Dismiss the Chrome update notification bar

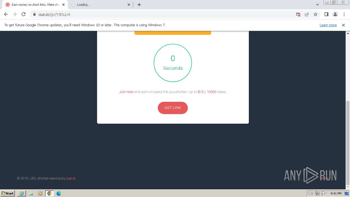click(343, 25)
